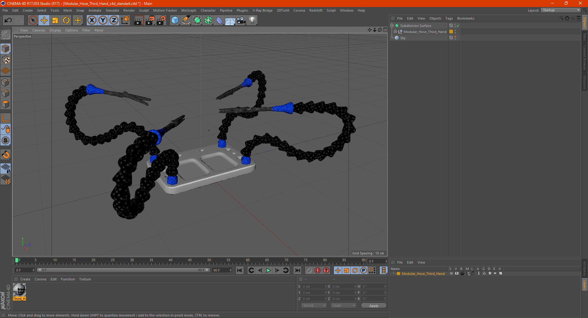Click Object Manager search magnifier icon

click(561, 18)
